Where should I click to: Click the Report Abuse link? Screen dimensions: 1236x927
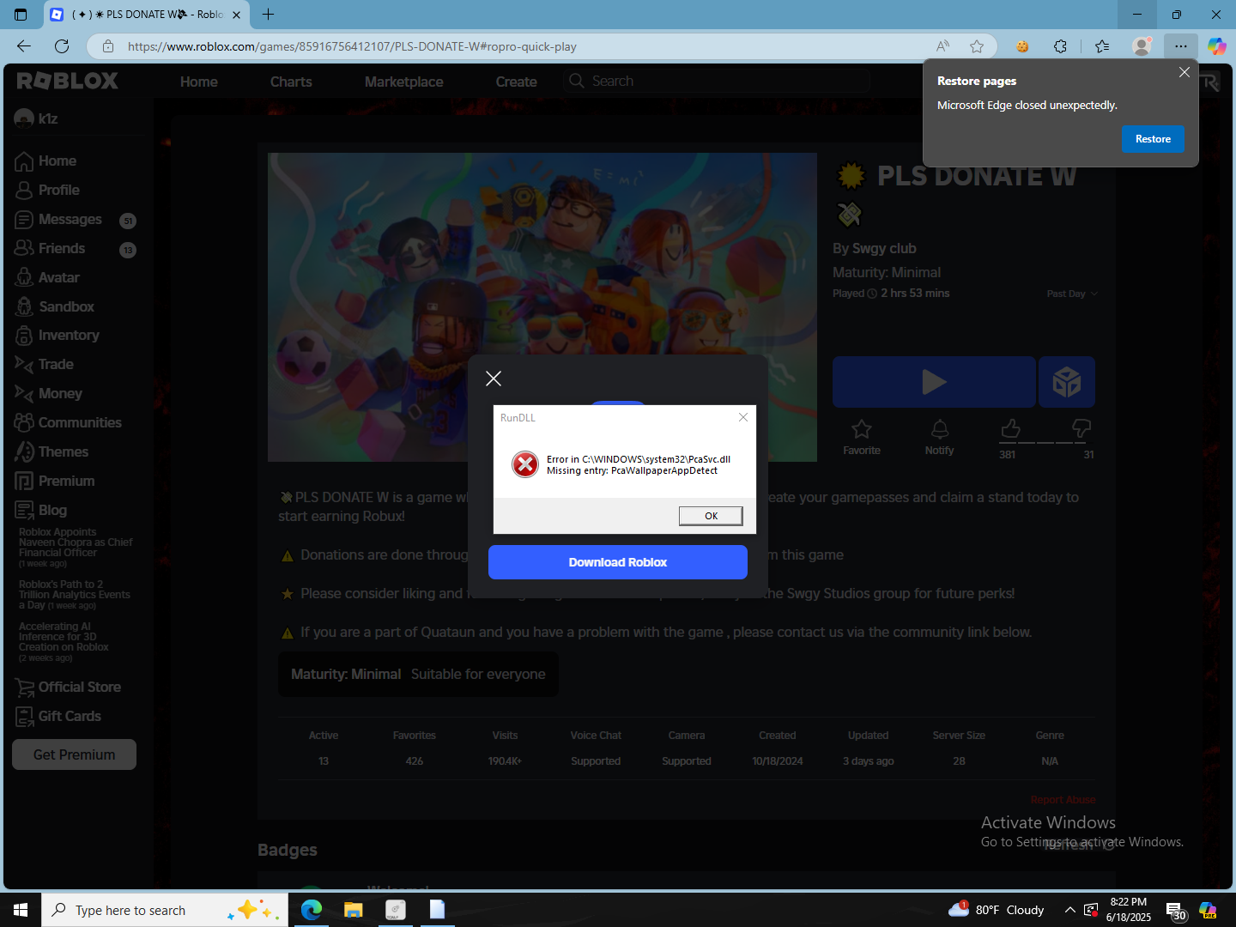[1063, 800]
